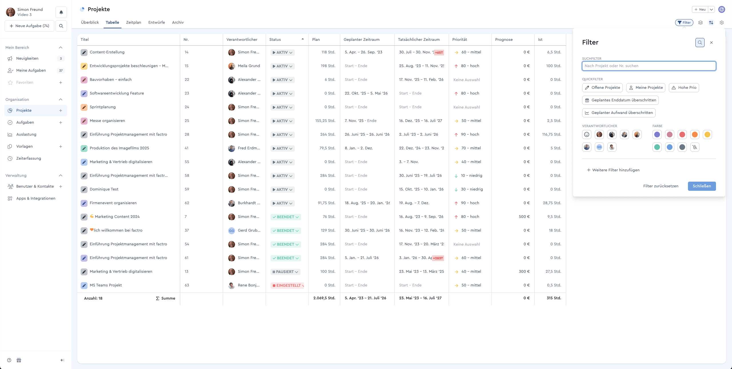Toggle Geplantes Enddatum überschritten quick filter

[620, 100]
